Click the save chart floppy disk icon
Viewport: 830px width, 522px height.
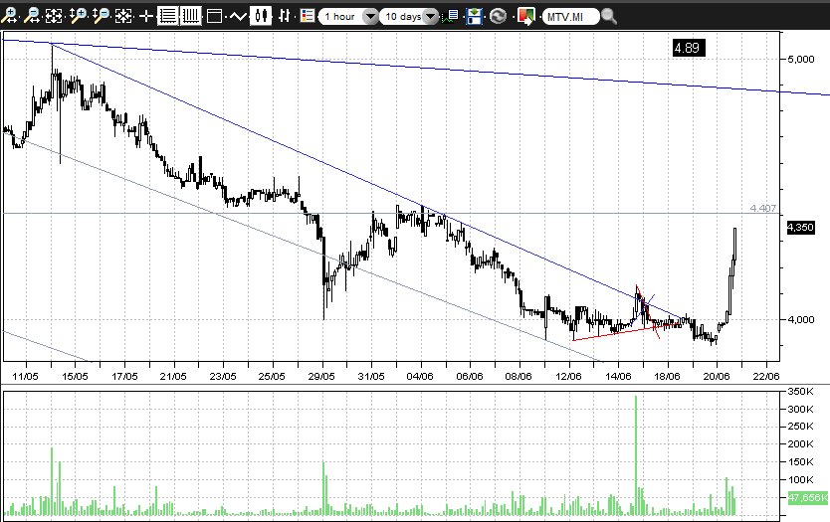[475, 16]
